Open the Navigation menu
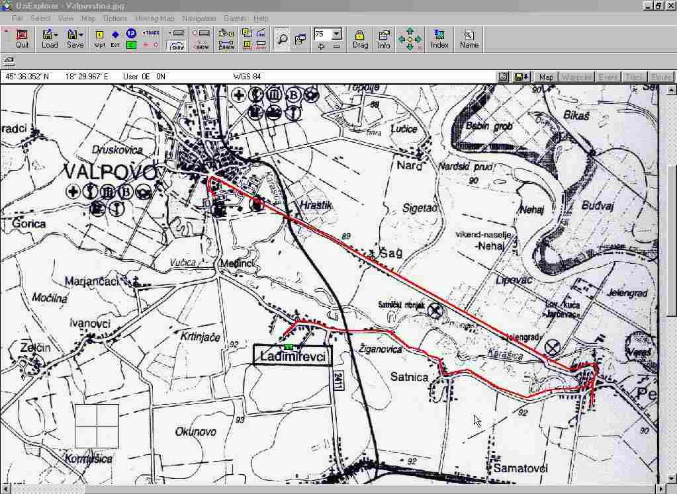This screenshot has width=677, height=494. tap(199, 19)
